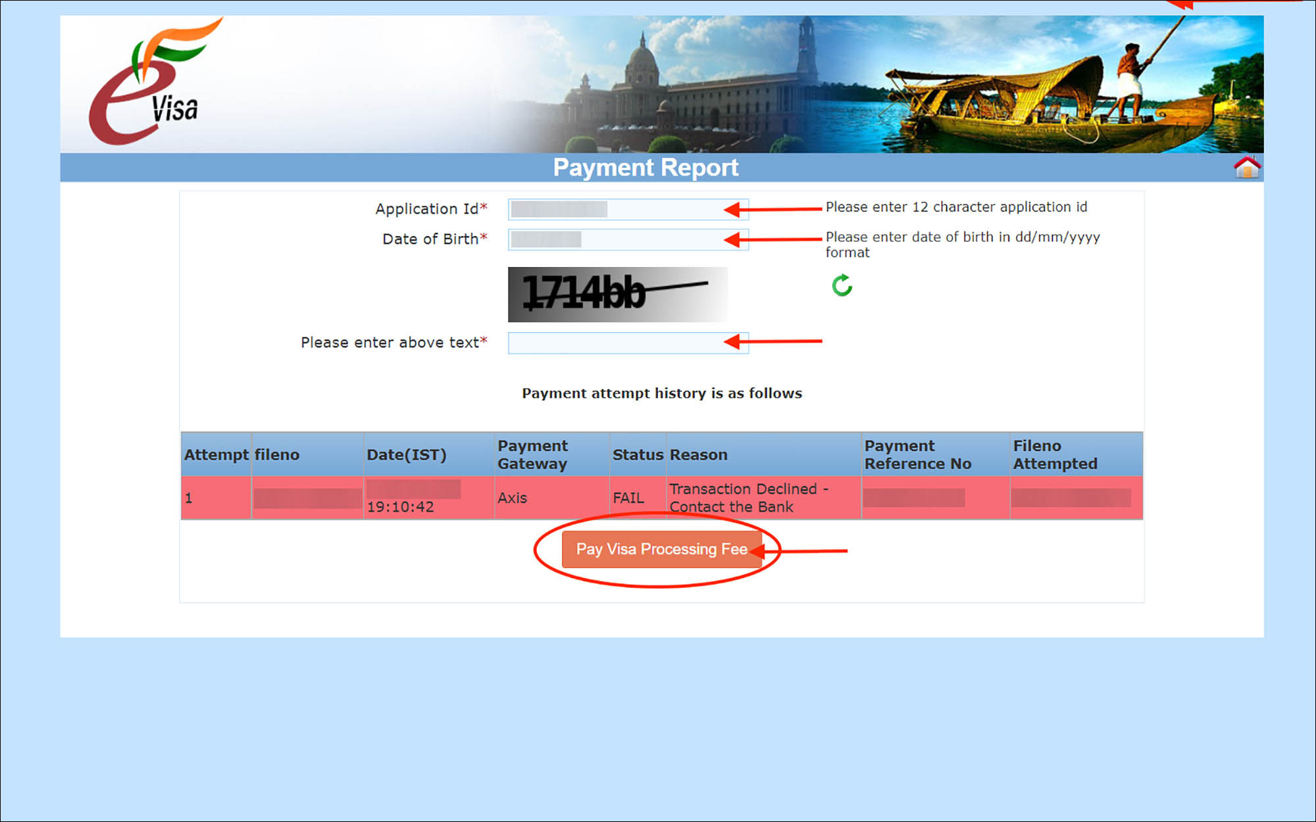Click the Date of Birth input field
Screen dimensions: 1316x822
click(628, 239)
